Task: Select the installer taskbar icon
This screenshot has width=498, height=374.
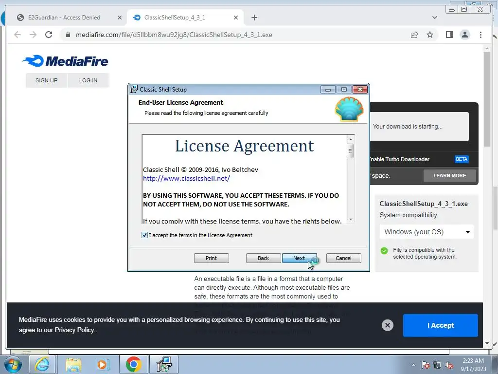Action: (x=164, y=364)
